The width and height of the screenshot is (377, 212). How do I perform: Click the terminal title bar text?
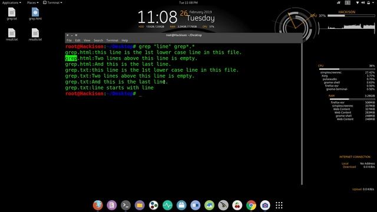[184, 35]
